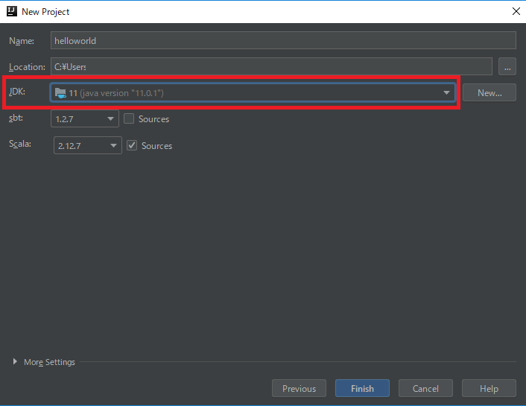This screenshot has width=526, height=406.
Task: Close the New Project window
Action: pos(516,11)
